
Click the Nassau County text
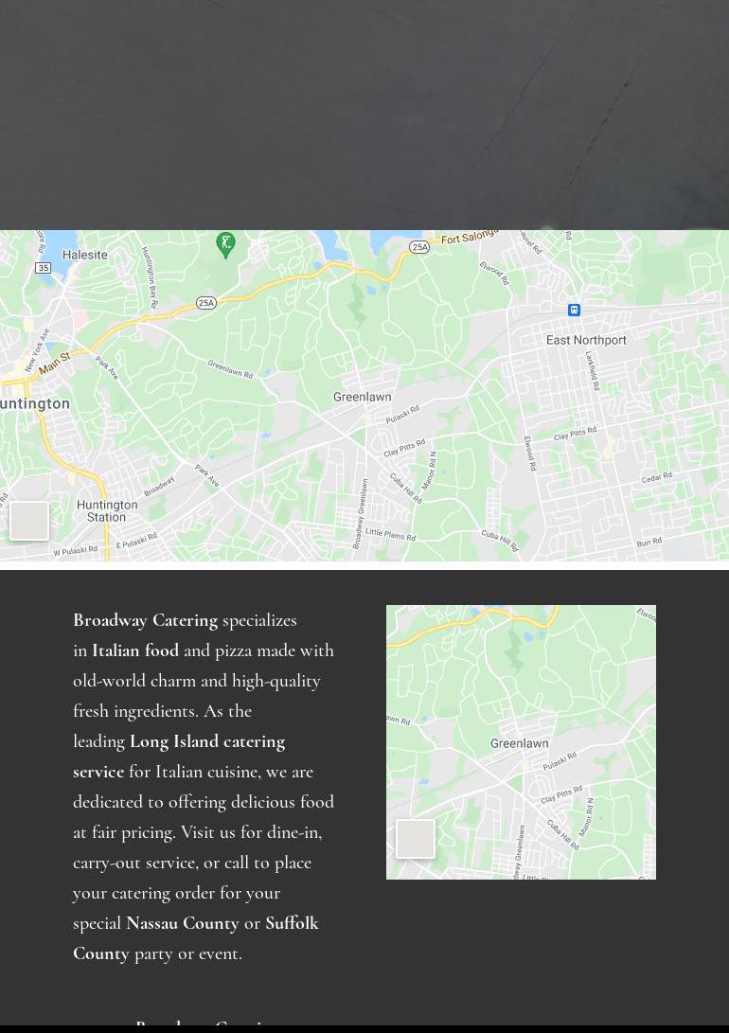tap(182, 923)
